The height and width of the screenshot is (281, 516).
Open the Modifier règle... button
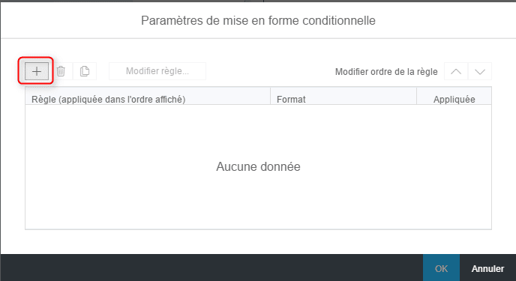pyautogui.click(x=157, y=71)
